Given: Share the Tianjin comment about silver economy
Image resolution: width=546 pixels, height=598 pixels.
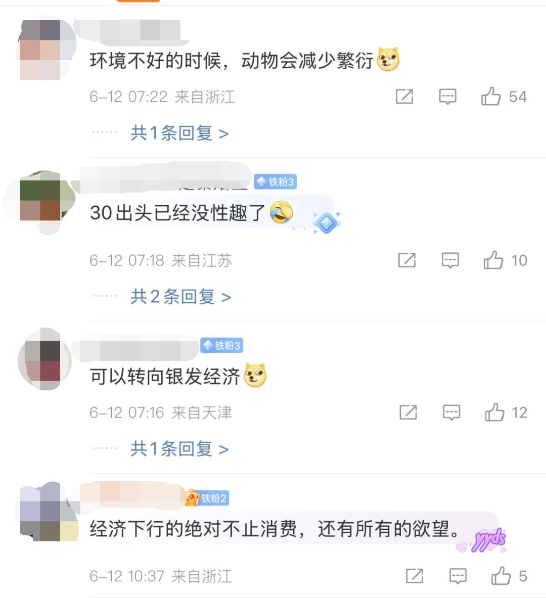Looking at the screenshot, I should (408, 412).
